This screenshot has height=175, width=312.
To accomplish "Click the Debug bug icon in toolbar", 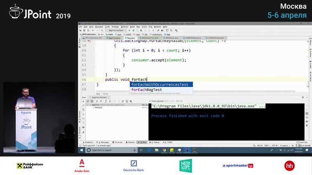I will [134, 30].
